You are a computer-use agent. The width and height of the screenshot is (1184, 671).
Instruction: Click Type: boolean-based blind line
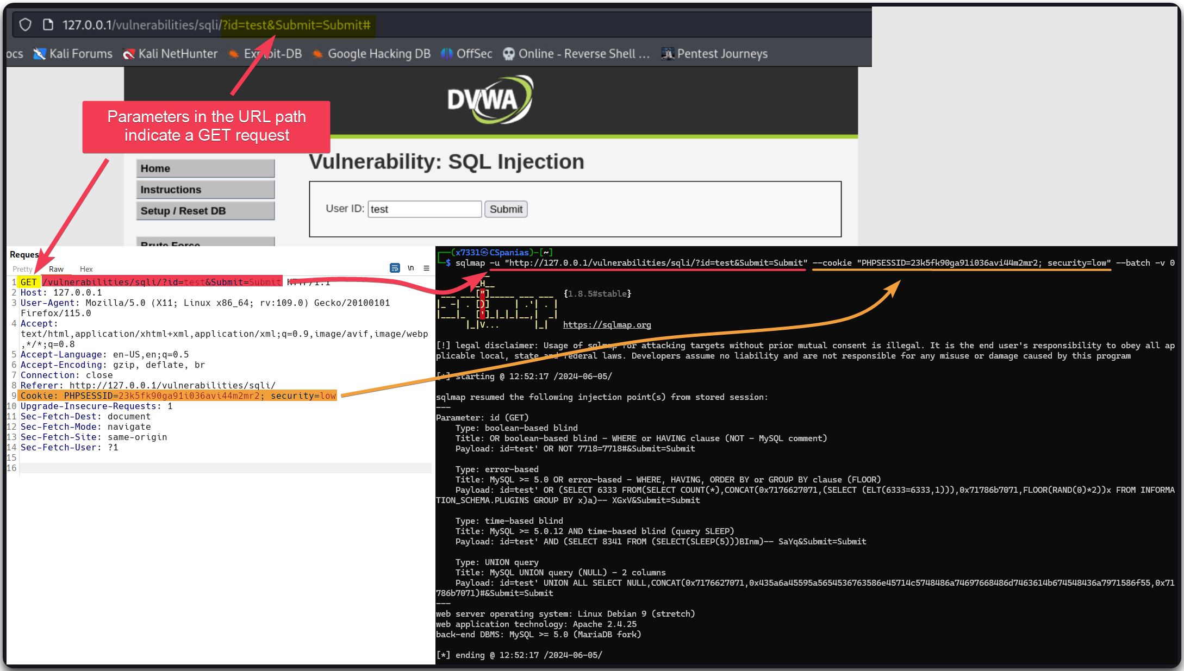516,428
